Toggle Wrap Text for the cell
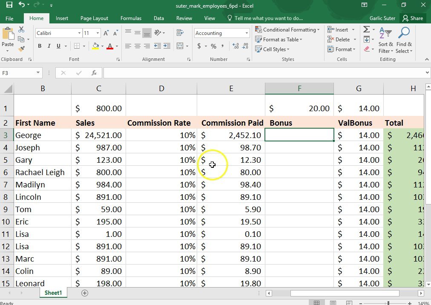The height and width of the screenshot is (305, 431). (x=180, y=33)
